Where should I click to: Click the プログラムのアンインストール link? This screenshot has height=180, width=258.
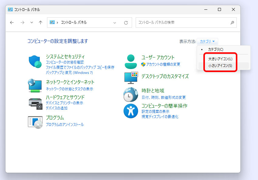65,125
